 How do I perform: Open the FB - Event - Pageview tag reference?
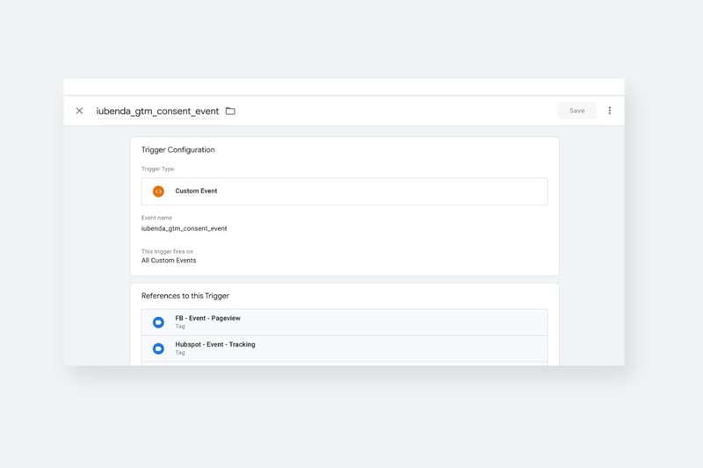click(x=344, y=322)
